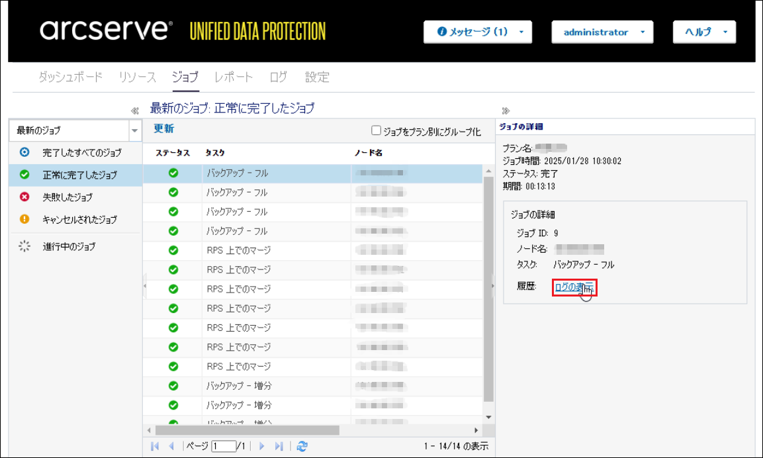Click the horizontal scrollbar left arrow
This screenshot has height=458, width=763.
(149, 430)
